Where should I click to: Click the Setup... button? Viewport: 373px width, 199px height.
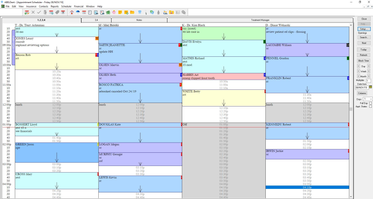(364, 29)
